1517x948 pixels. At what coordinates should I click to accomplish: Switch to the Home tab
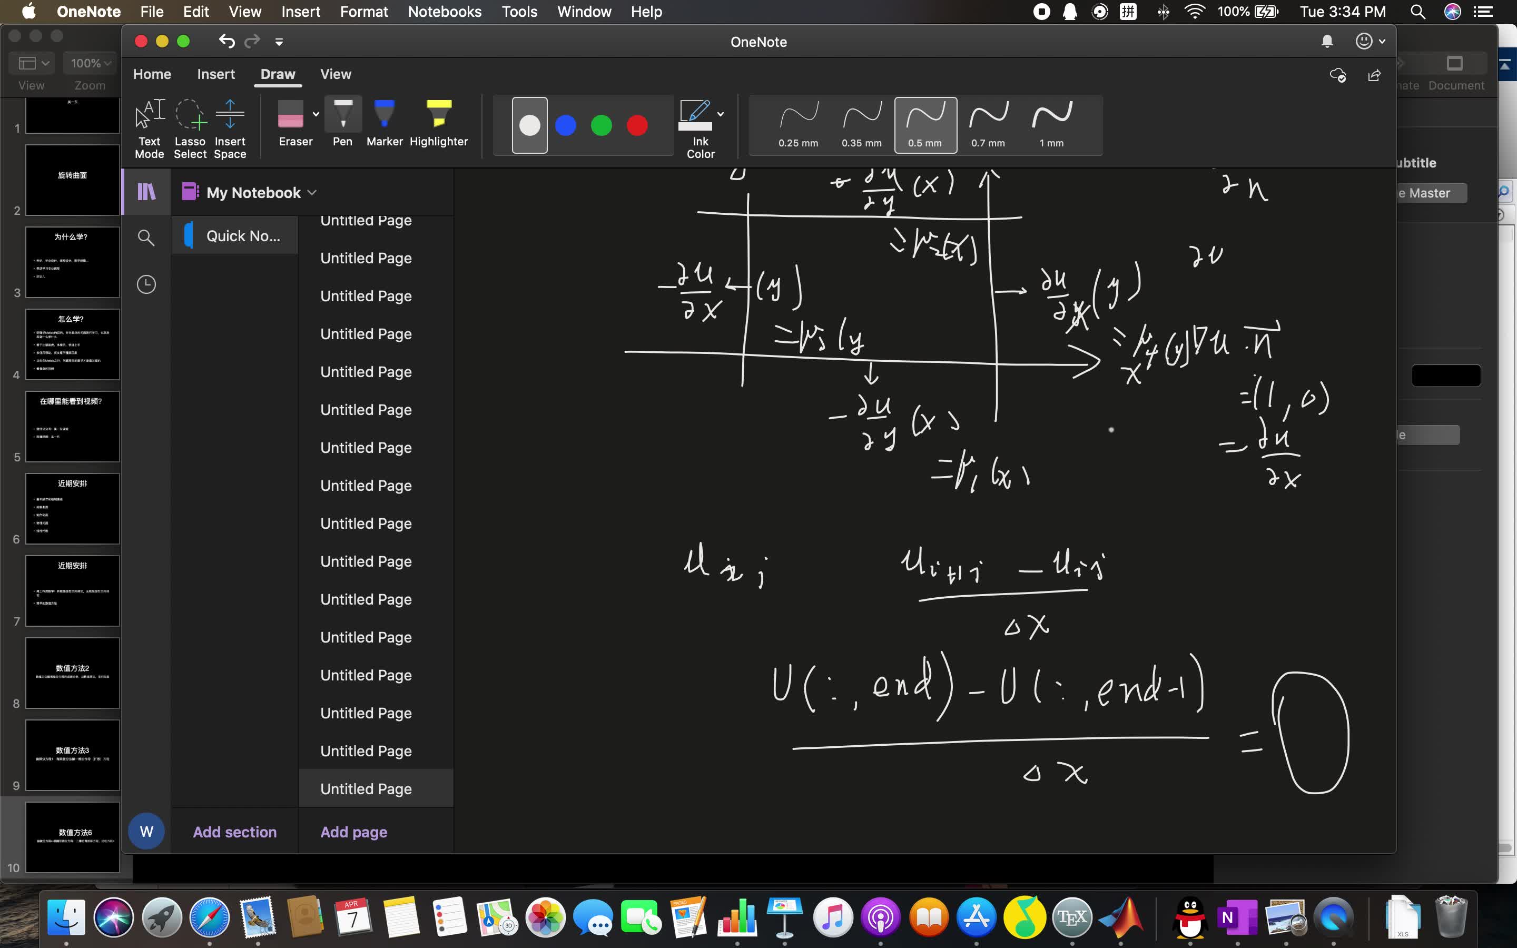pos(152,74)
